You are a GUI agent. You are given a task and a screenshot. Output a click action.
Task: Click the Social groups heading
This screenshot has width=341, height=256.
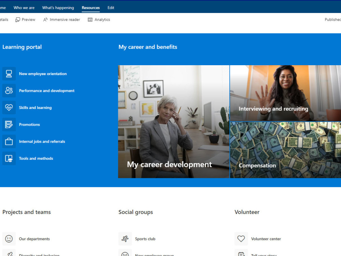pos(136,212)
